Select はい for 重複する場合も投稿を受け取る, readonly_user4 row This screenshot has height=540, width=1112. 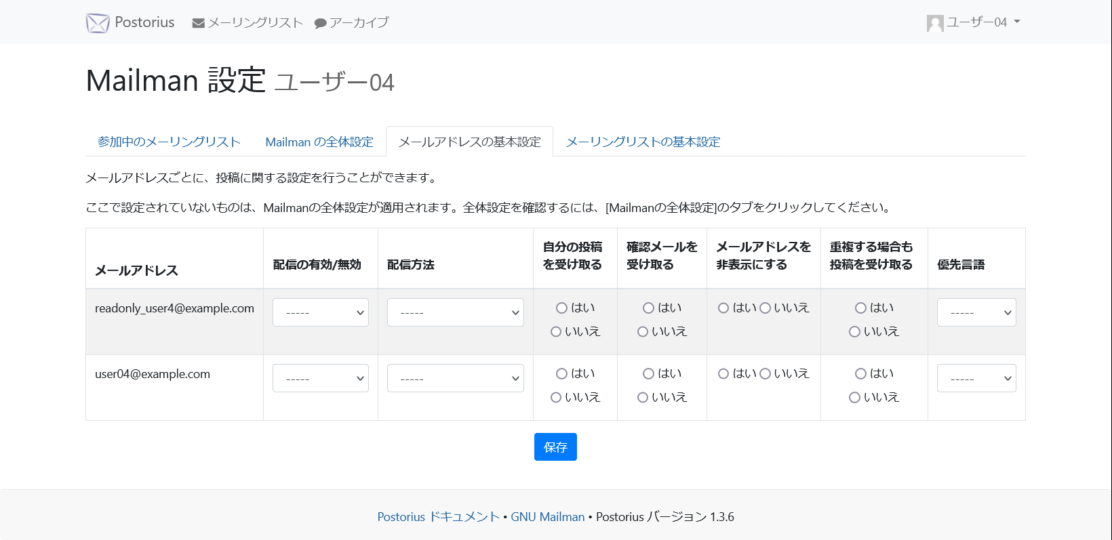(x=860, y=308)
